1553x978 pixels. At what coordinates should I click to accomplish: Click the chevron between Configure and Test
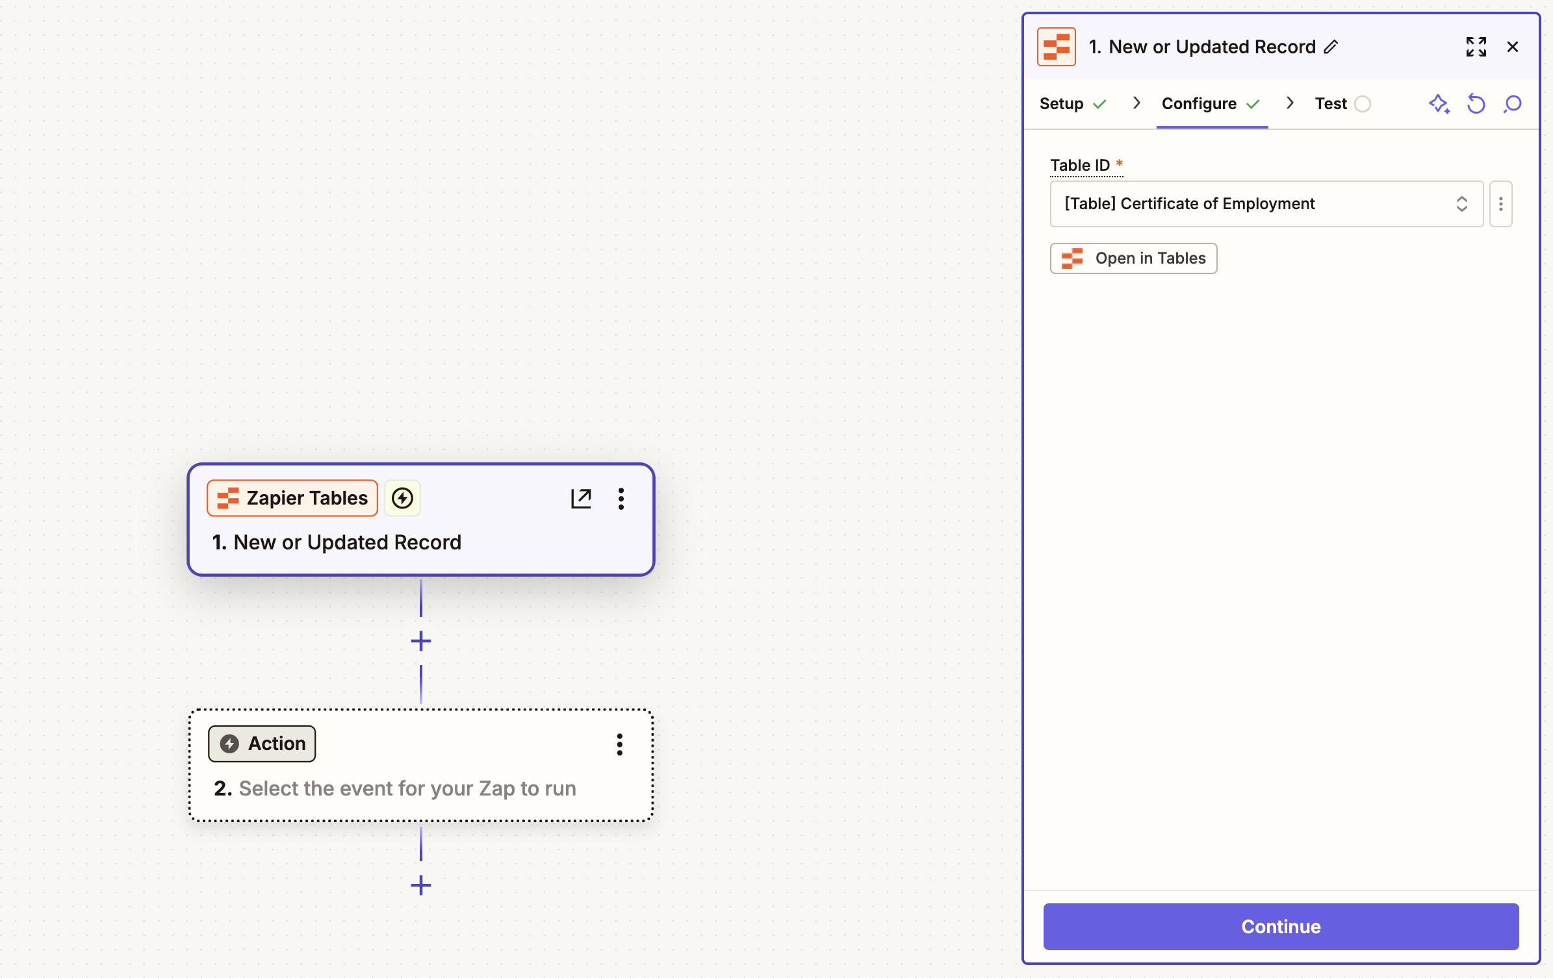pos(1290,103)
